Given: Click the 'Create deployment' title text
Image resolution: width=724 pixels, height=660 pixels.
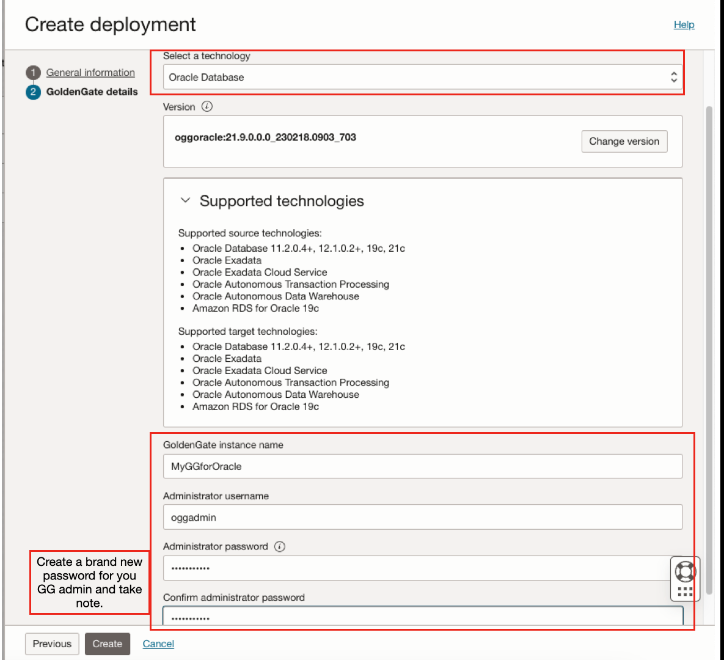Looking at the screenshot, I should coord(111,24).
